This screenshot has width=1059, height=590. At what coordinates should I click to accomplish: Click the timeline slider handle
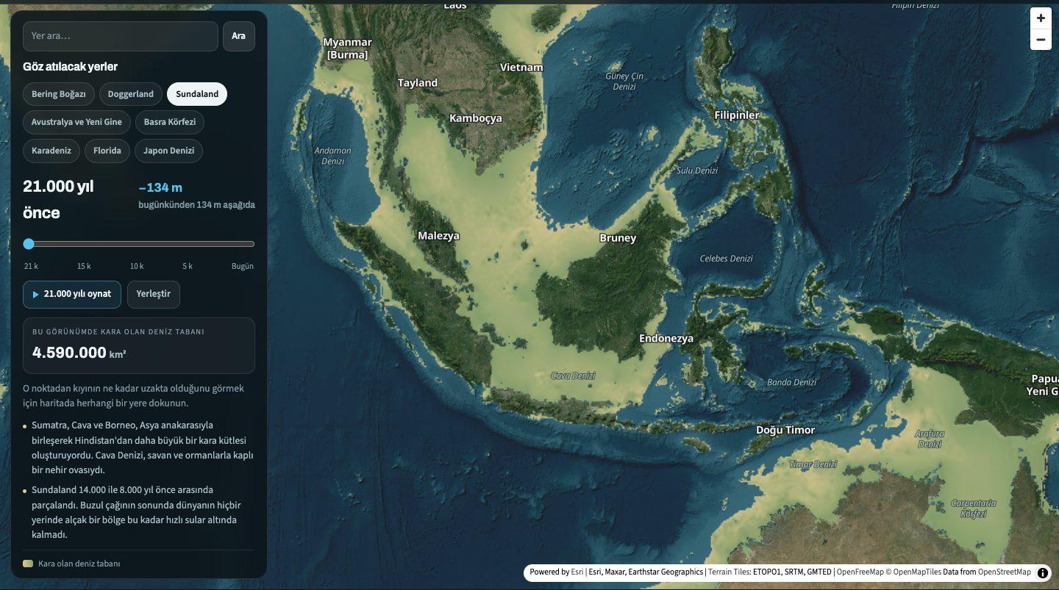[x=29, y=244]
